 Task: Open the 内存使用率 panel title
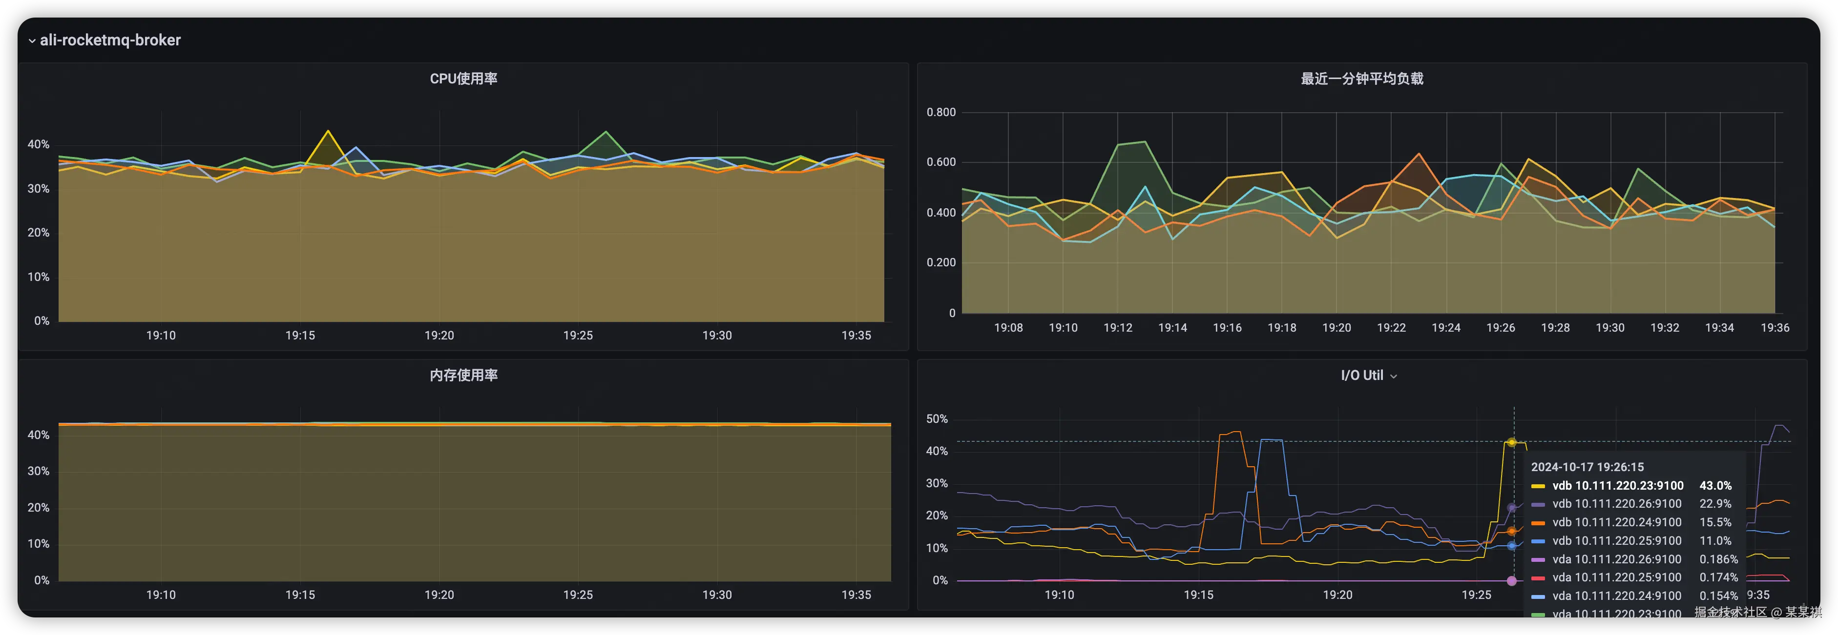463,375
